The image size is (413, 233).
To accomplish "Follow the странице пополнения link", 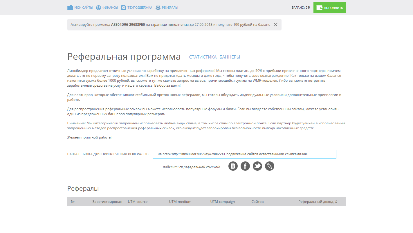I will pos(170,25).
